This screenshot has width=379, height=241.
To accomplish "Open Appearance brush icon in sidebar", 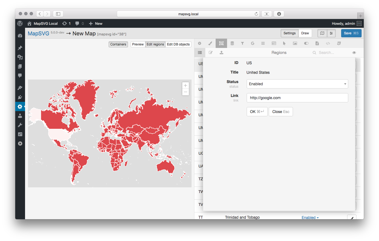I will click(x=20, y=88).
